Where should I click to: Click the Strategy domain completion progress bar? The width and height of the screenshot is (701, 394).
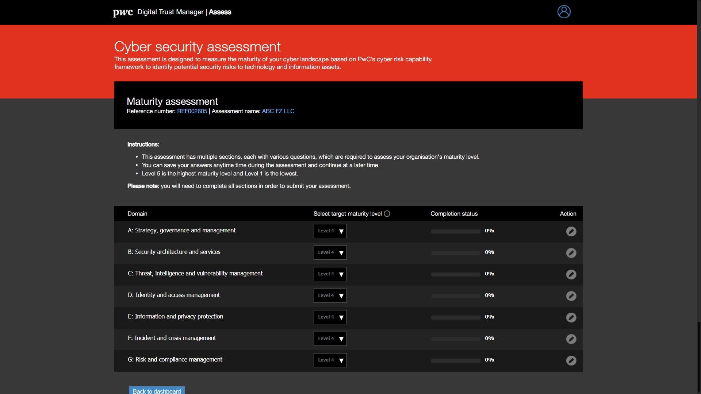coord(456,231)
